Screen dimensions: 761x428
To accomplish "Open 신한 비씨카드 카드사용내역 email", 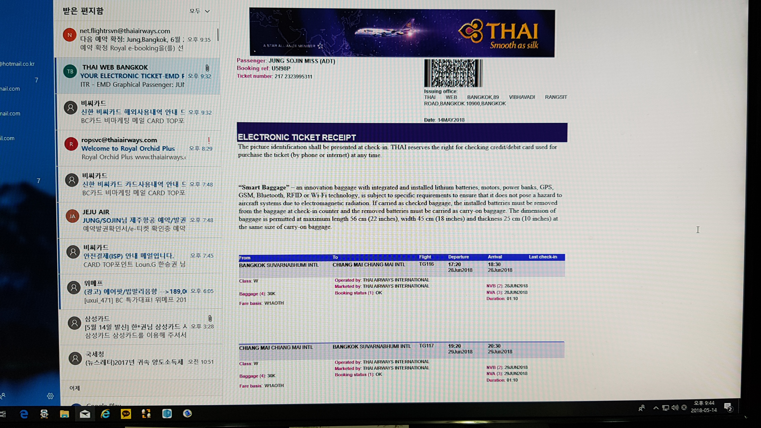I will [139, 184].
